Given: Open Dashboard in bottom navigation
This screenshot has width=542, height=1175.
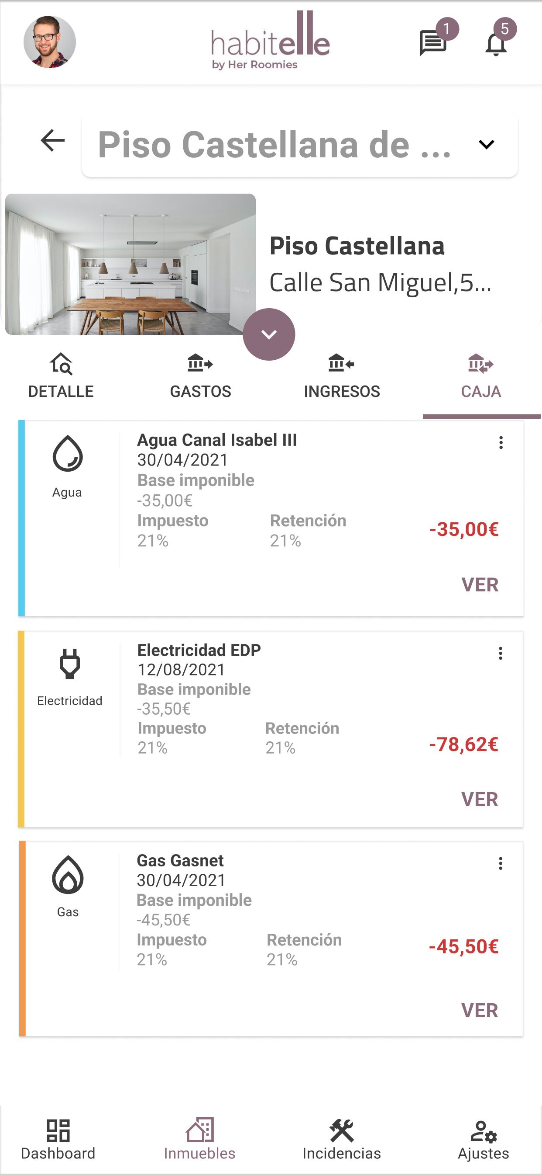Looking at the screenshot, I should click(x=58, y=1140).
